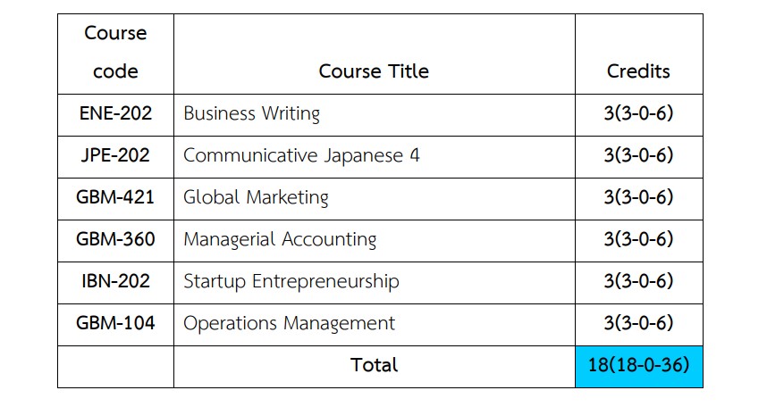Image resolution: width=767 pixels, height=407 pixels.
Task: Click the blue highlighted 18(18-0-36) total cell
Action: point(638,366)
